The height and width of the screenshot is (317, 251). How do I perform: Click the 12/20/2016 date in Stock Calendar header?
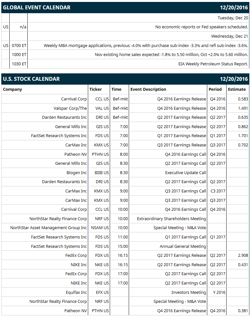pos(234,79)
